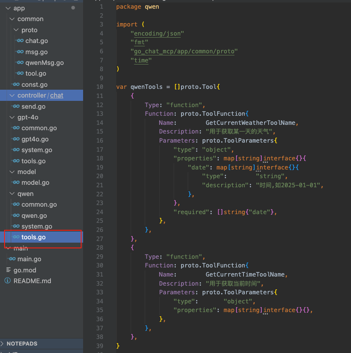The height and width of the screenshot is (353, 351).
Task: Click the Go file icon beside chat.go
Action: [19, 41]
